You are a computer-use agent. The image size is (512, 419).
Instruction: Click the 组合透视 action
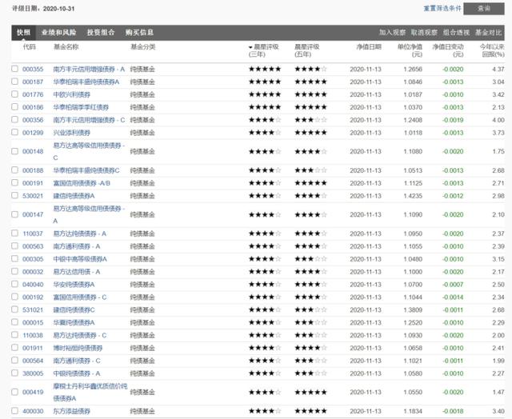[x=456, y=33]
